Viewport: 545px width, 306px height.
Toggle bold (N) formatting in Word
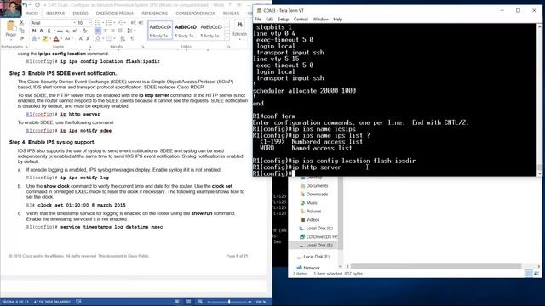click(34, 31)
